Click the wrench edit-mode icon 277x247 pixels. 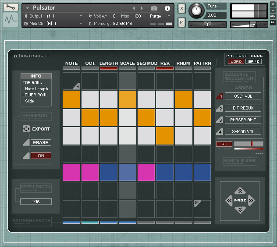[x=10, y=7]
